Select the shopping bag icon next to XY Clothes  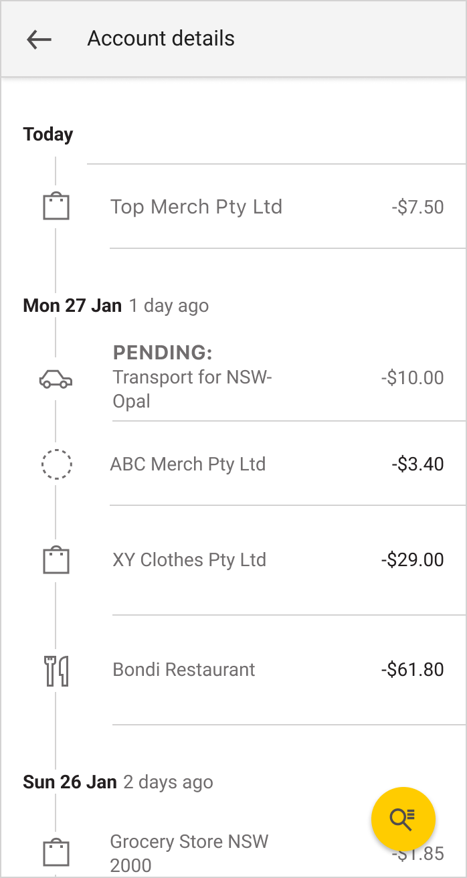(x=57, y=559)
